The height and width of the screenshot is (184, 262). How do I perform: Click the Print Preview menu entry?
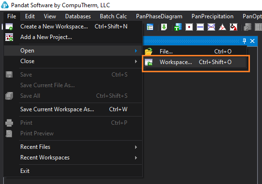(73, 133)
